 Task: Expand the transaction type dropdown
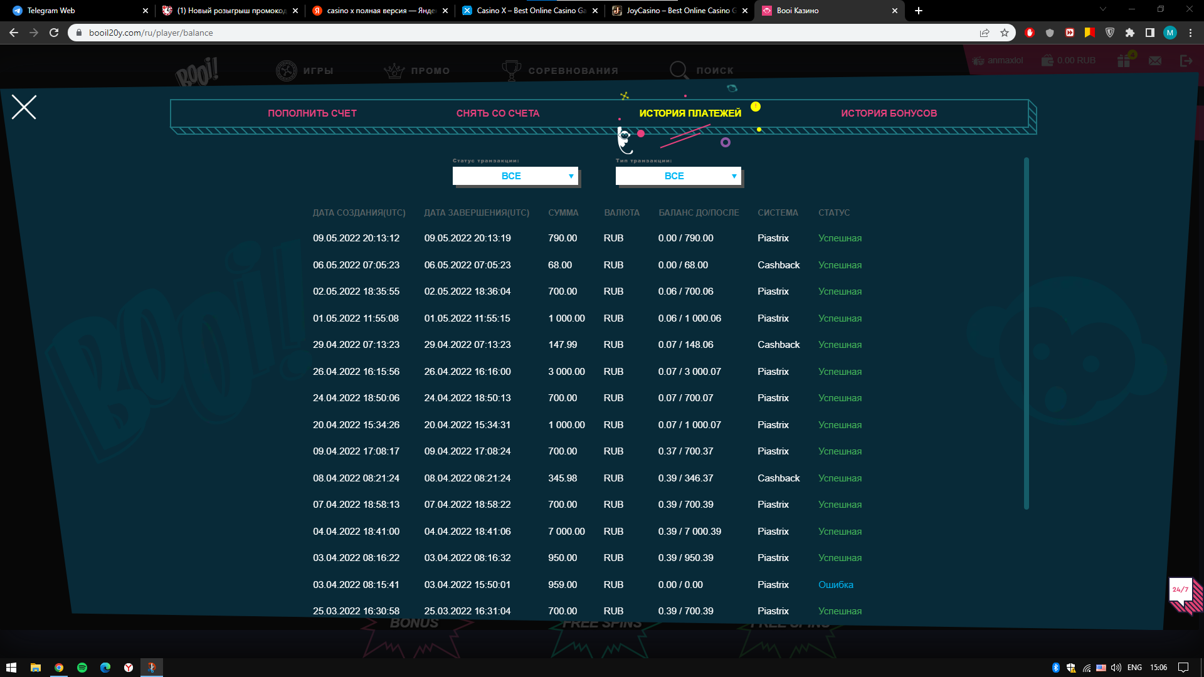pos(678,176)
